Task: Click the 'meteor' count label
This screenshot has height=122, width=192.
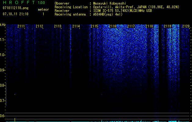Action: click(x=43, y=9)
